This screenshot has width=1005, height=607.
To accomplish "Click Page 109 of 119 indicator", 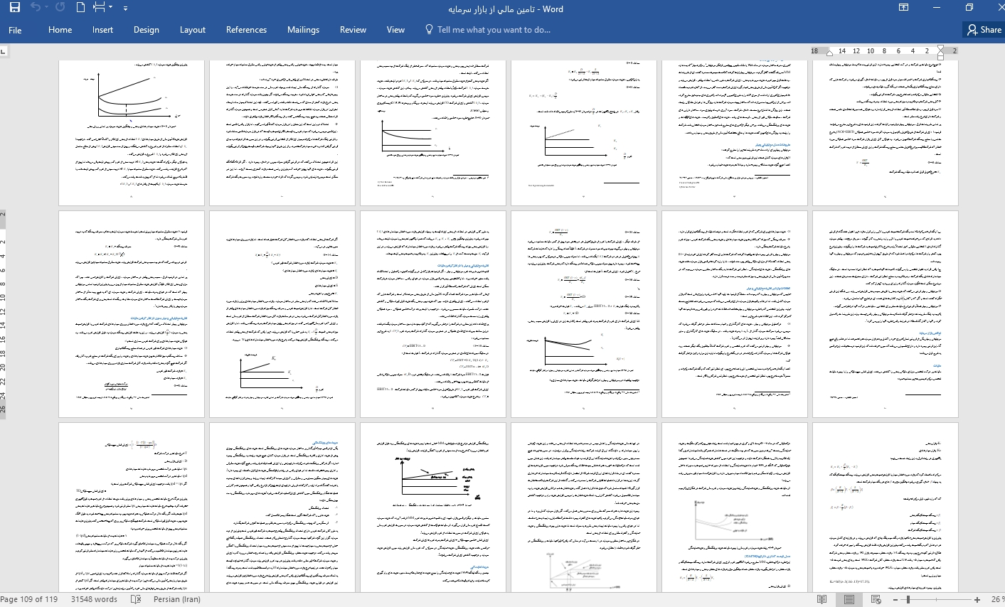I will (29, 599).
